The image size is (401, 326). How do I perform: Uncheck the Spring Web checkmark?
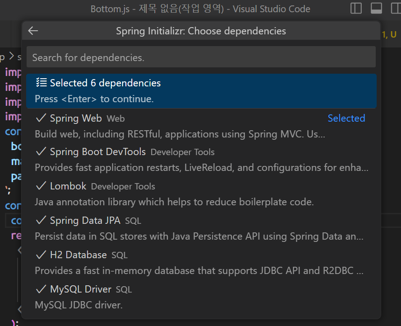click(x=41, y=118)
